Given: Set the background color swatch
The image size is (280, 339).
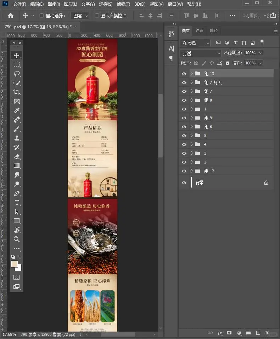Looking at the screenshot, I should click(x=19, y=269).
